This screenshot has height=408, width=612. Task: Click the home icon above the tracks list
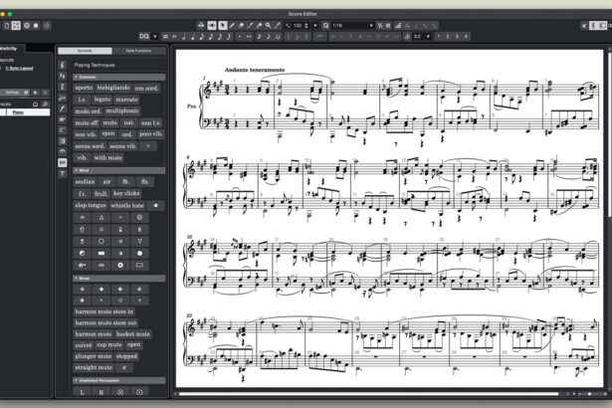tap(35, 103)
